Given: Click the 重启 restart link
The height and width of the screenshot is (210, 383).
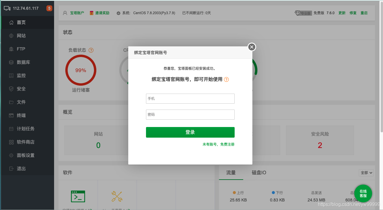Looking at the screenshot, I should (364, 13).
